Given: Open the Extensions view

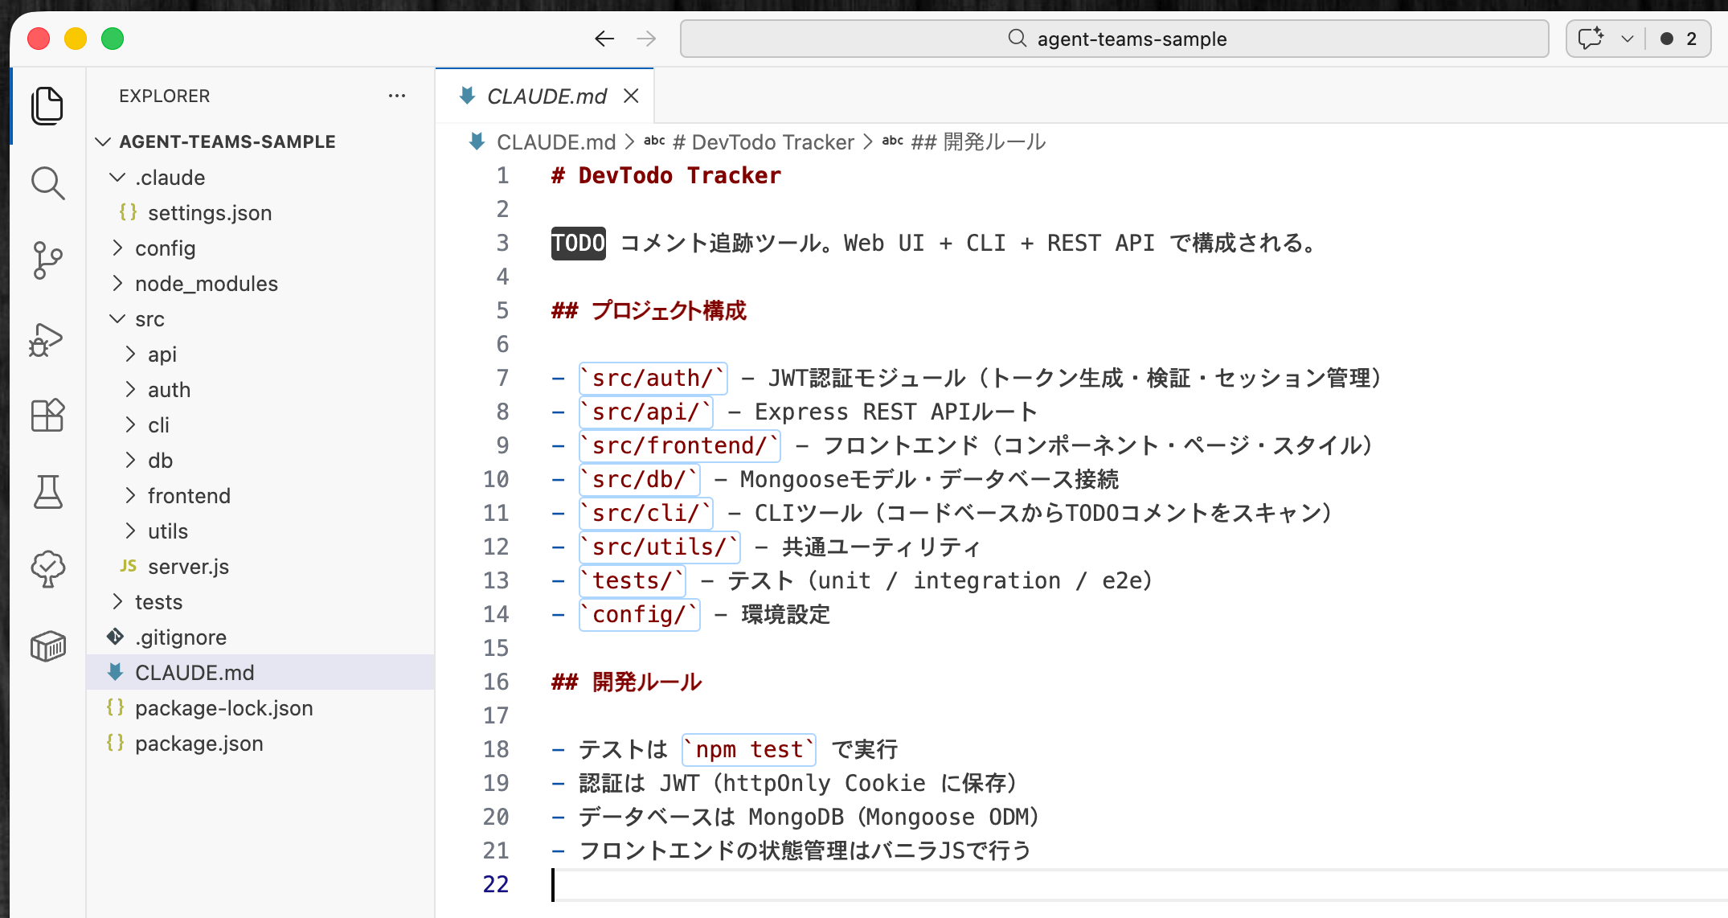Looking at the screenshot, I should tap(47, 416).
